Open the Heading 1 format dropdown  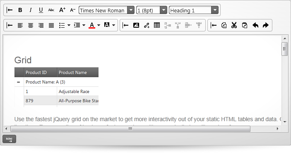[215, 10]
